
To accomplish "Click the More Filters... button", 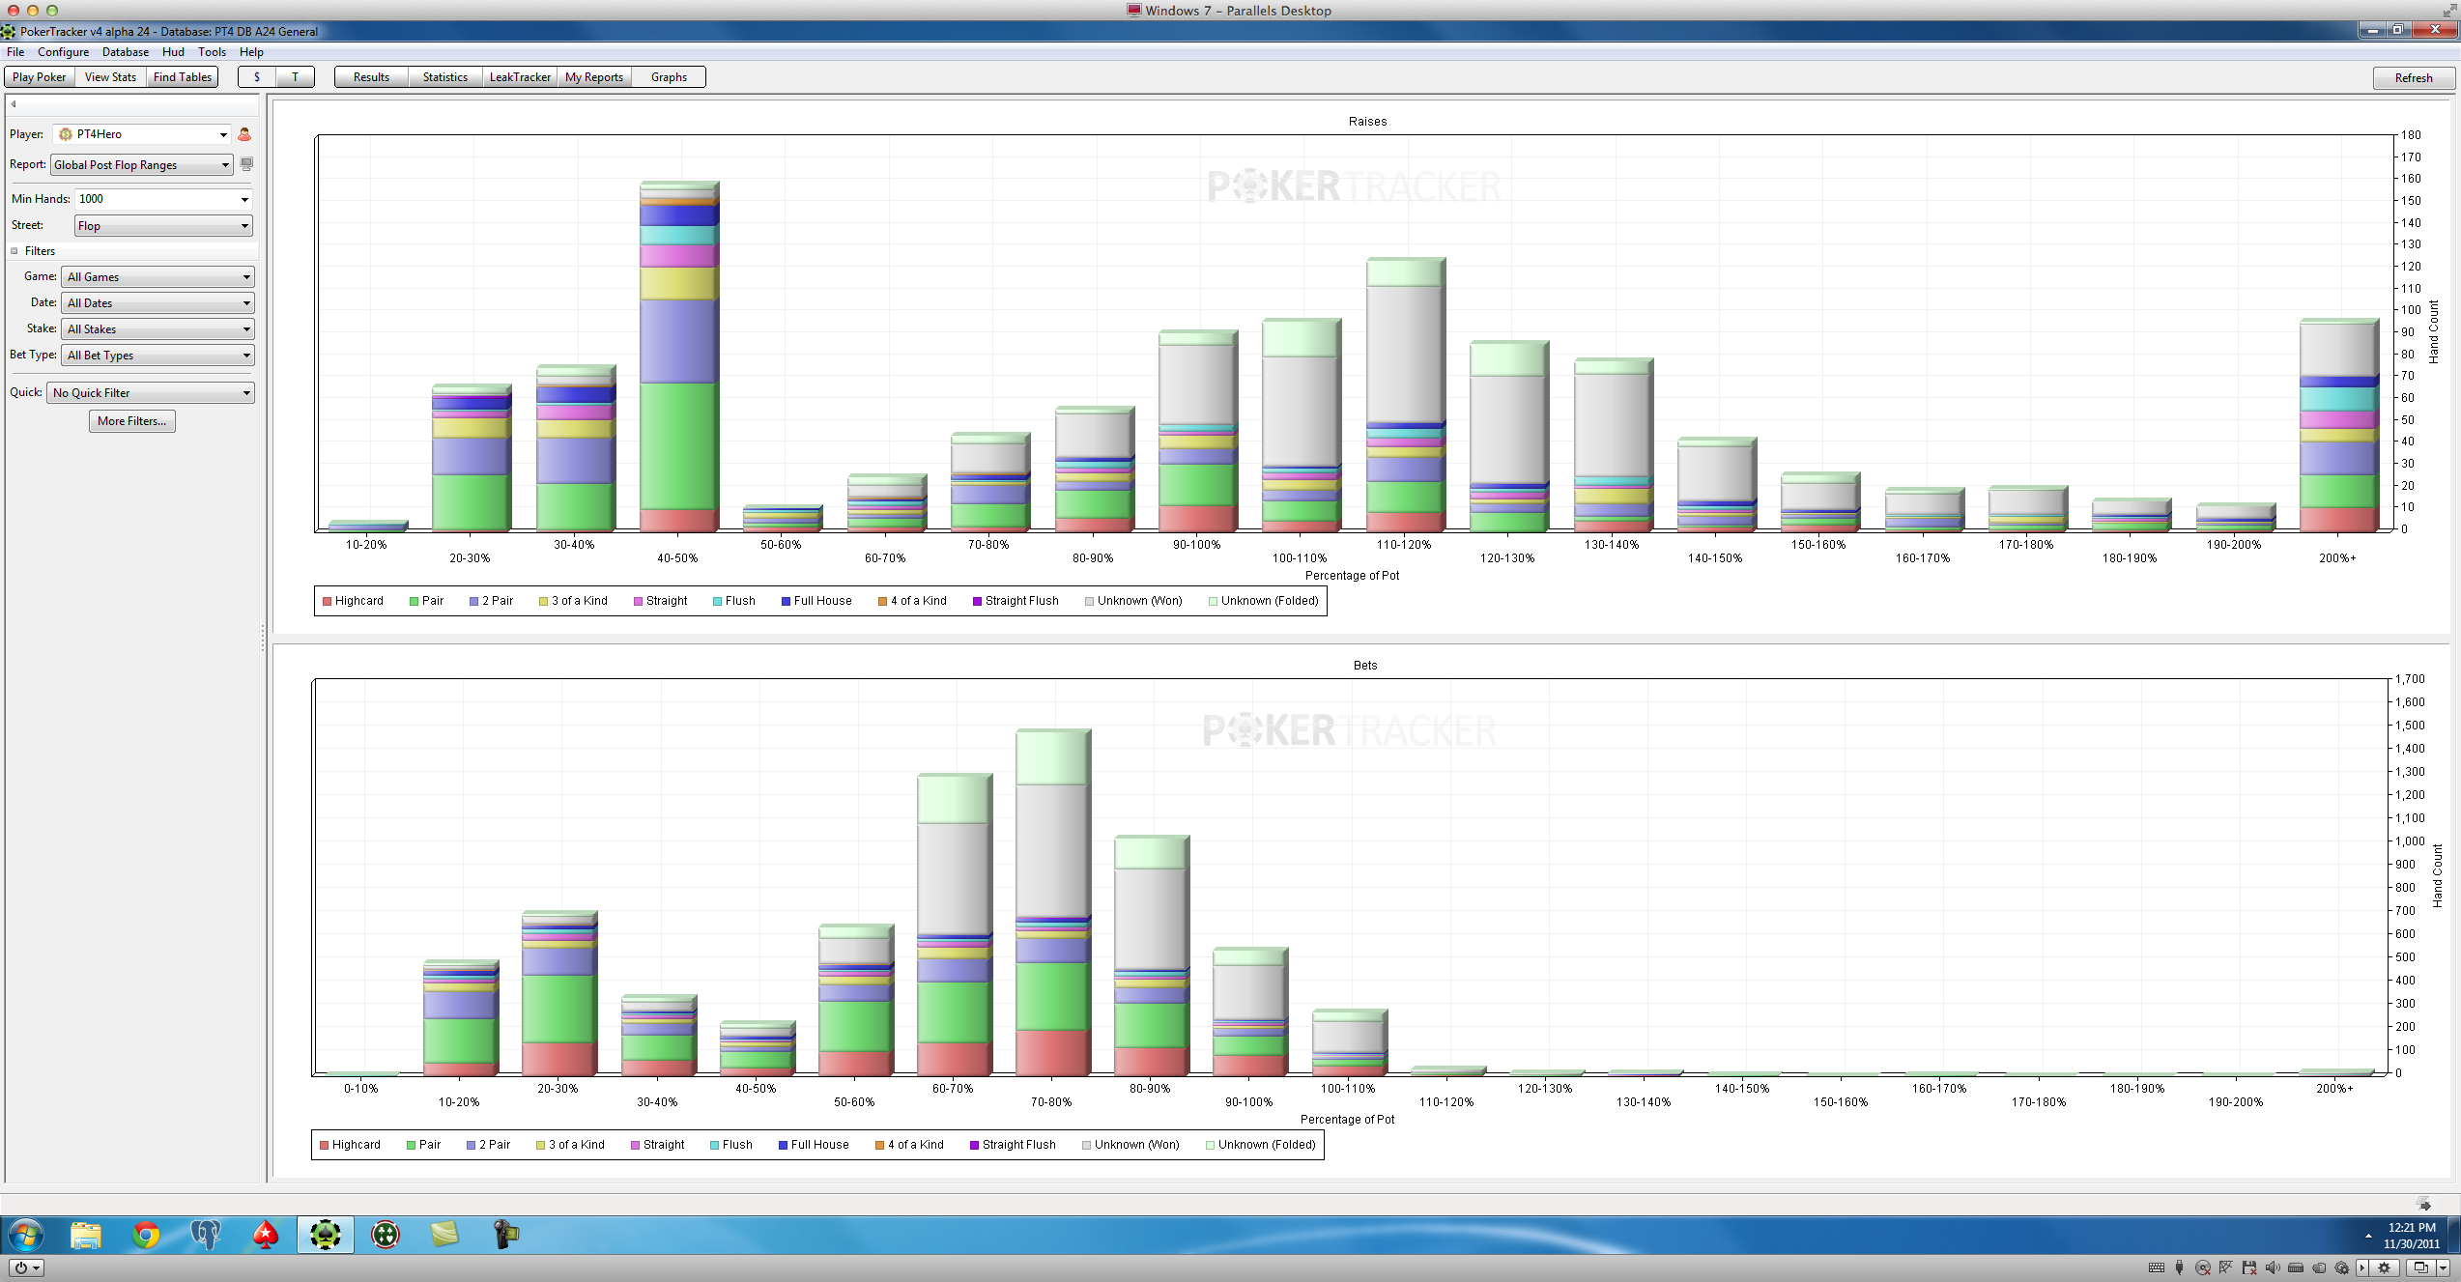I will (132, 421).
